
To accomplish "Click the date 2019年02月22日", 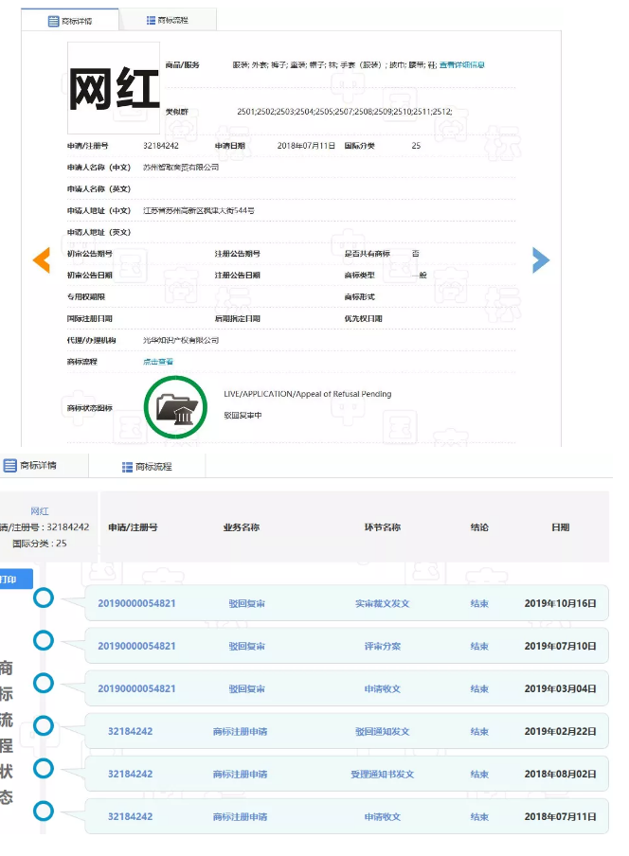I will point(560,731).
